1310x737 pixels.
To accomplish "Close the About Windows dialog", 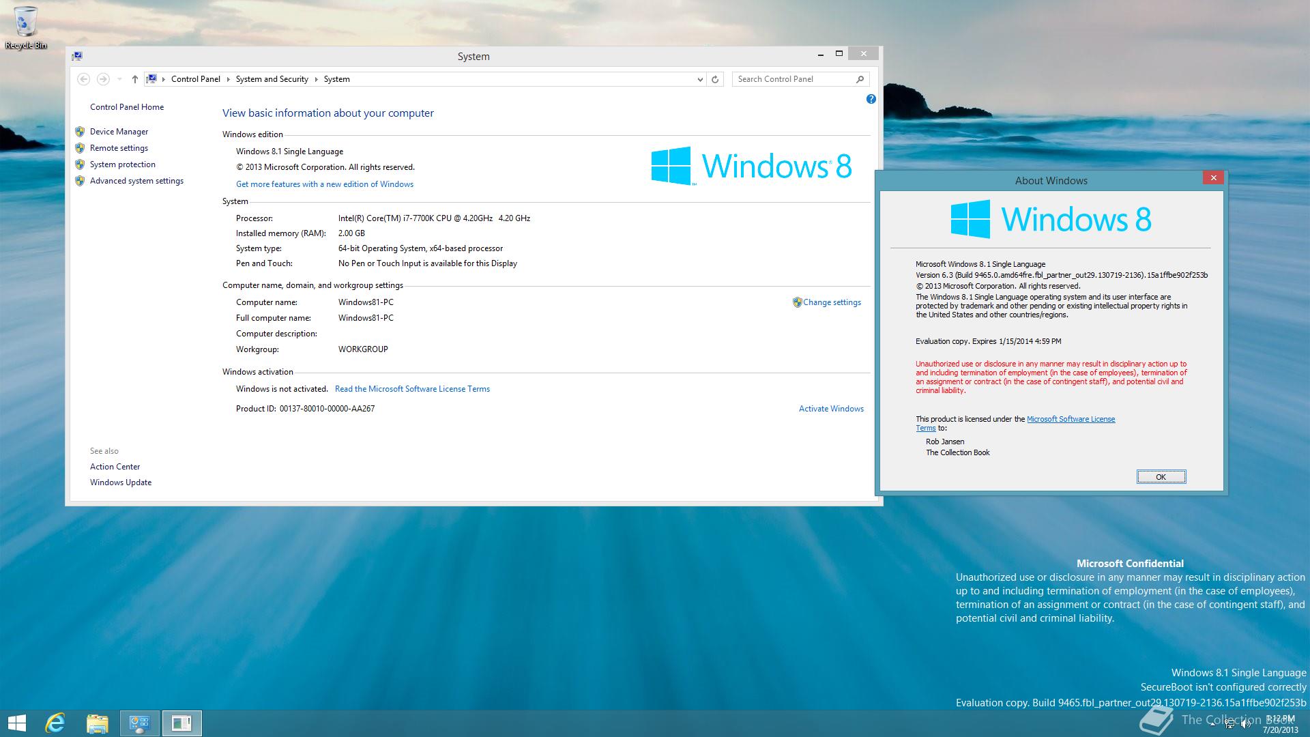I will click(1213, 178).
